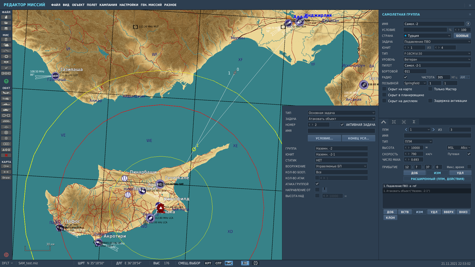Click the save mission icon in left toolbar
Image resolution: width=475 pixels, height=267 pixels.
click(x=6, y=29)
